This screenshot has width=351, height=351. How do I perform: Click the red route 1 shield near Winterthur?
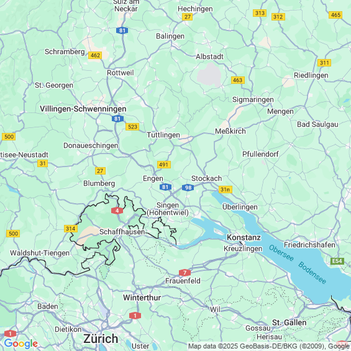pos(135,316)
